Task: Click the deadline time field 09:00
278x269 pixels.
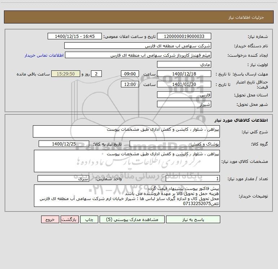Action: [x=130, y=74]
